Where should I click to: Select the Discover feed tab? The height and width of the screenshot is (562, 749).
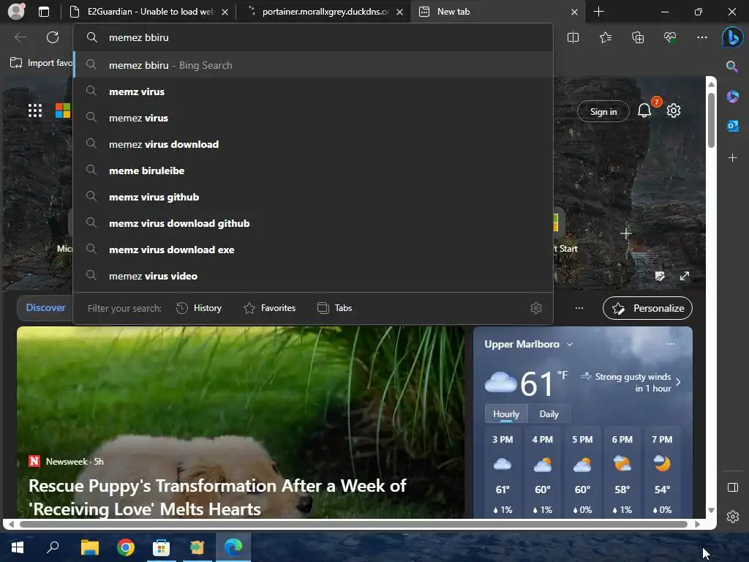pyautogui.click(x=45, y=308)
